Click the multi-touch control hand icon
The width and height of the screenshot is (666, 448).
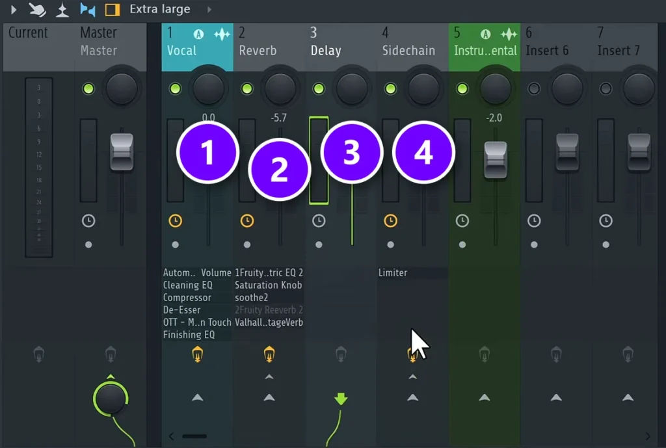point(37,9)
